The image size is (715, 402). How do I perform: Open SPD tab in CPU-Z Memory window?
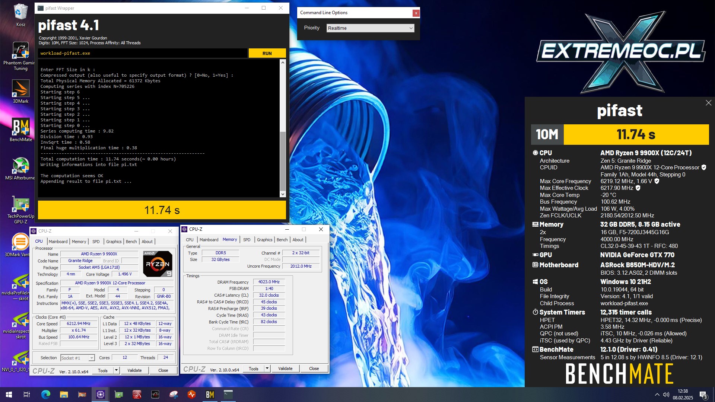tap(247, 240)
